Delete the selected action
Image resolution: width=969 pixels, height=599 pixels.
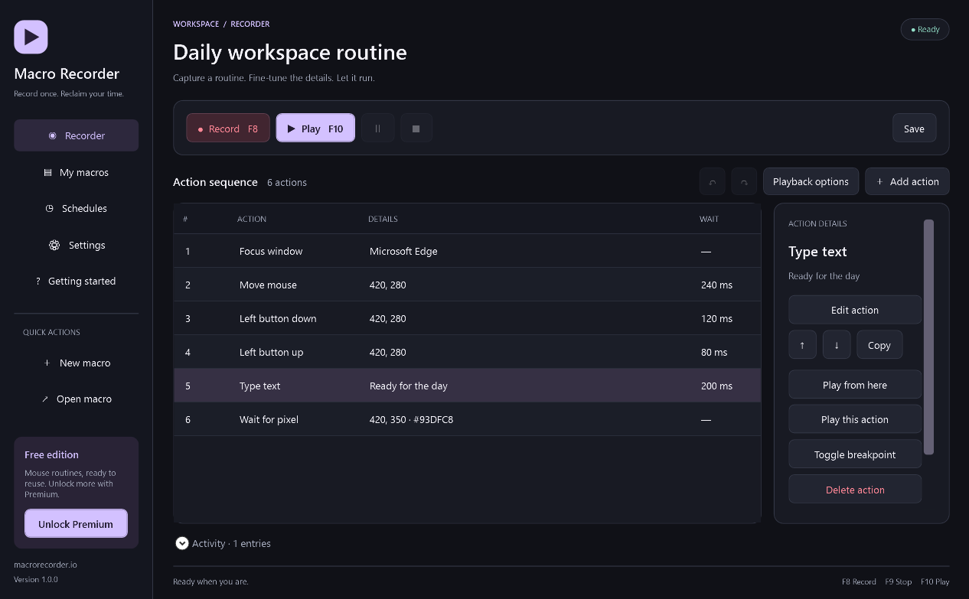point(855,490)
